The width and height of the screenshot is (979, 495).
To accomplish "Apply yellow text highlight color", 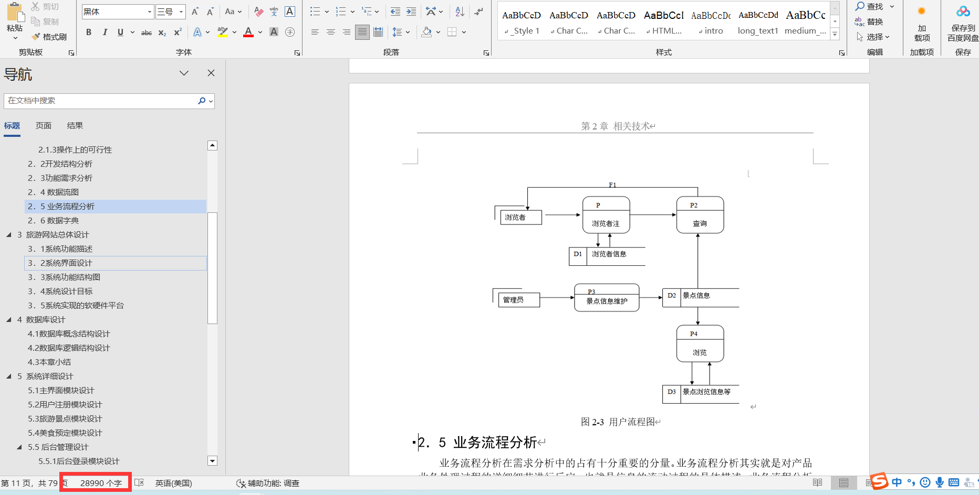I will pos(223,33).
